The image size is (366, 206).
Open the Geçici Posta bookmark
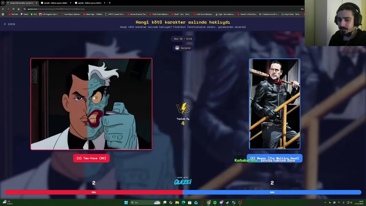point(291,14)
